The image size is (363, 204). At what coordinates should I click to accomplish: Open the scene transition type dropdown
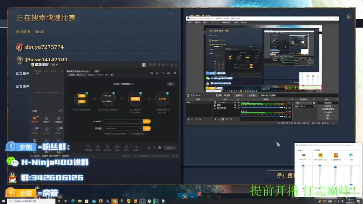coord(304,103)
